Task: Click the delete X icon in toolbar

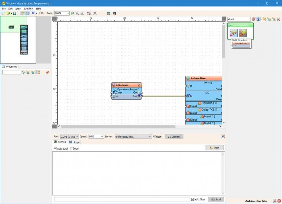Action: 95,13
